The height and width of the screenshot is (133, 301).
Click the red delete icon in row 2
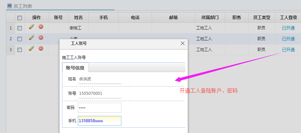coord(41,38)
